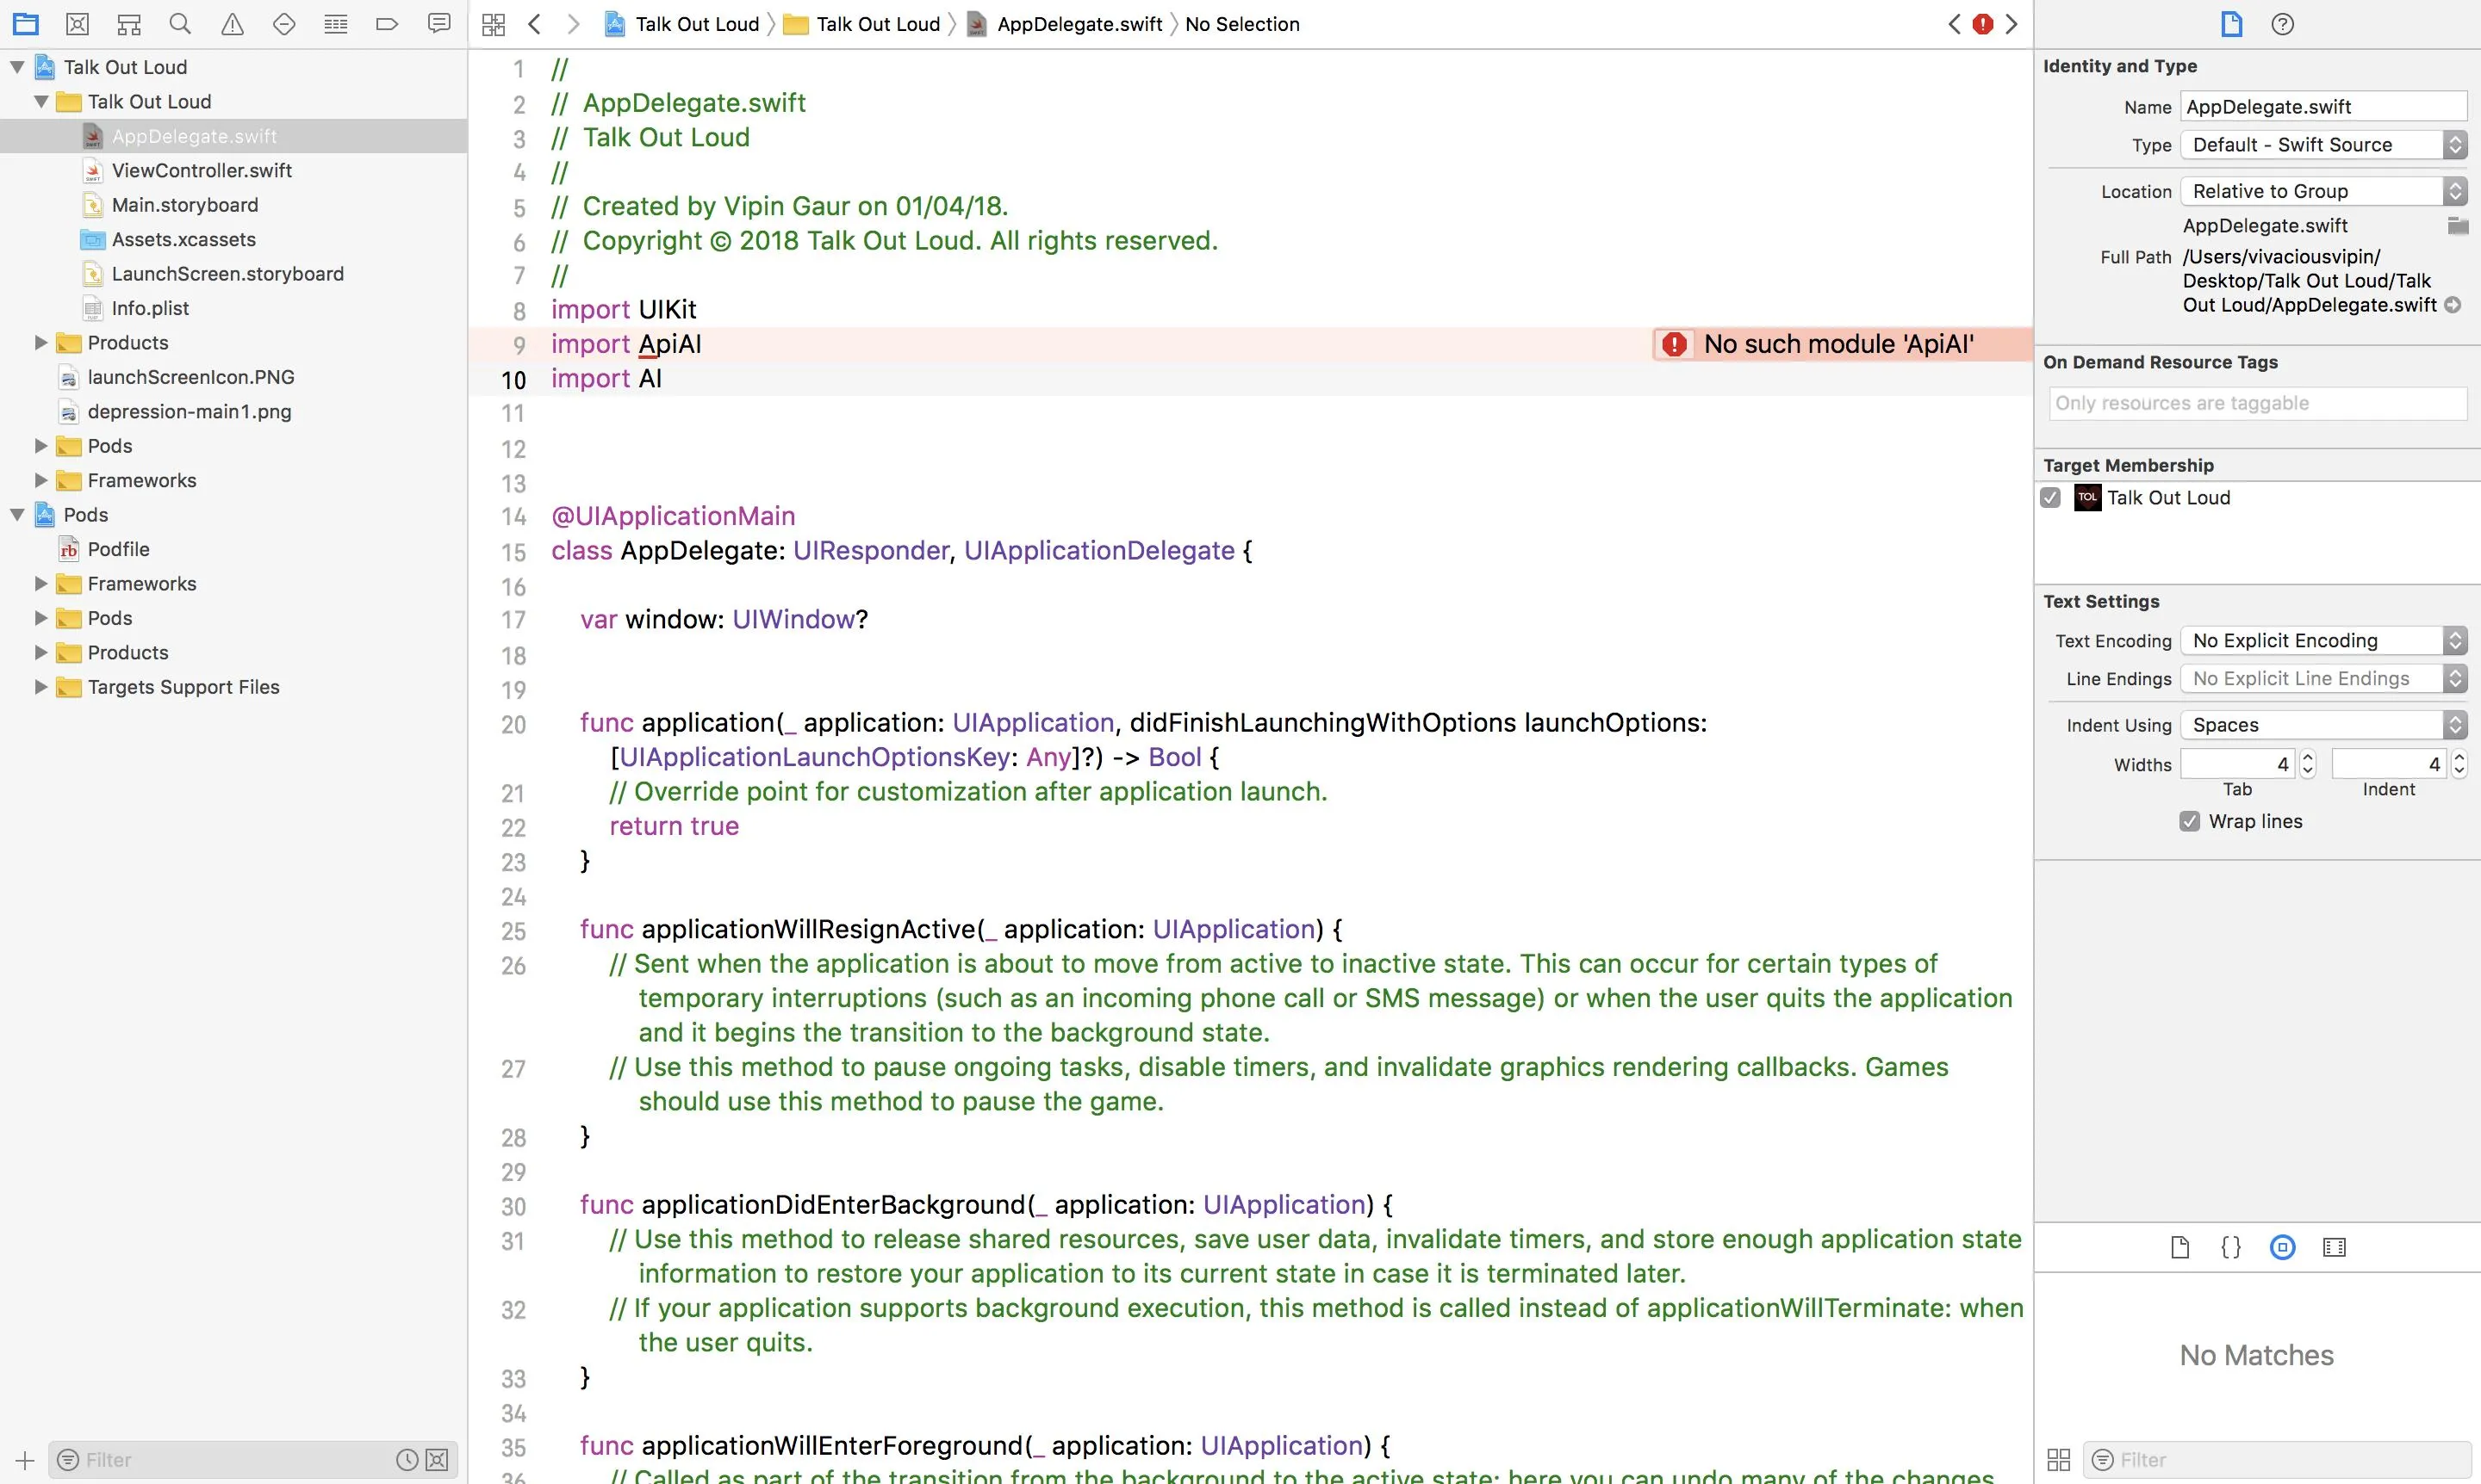Viewport: 2481px width, 1484px height.
Task: Uncheck the Wrap lines checkbox
Action: click(2190, 821)
